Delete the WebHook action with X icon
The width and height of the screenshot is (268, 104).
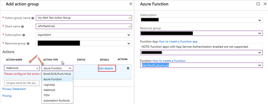[x=128, y=68]
